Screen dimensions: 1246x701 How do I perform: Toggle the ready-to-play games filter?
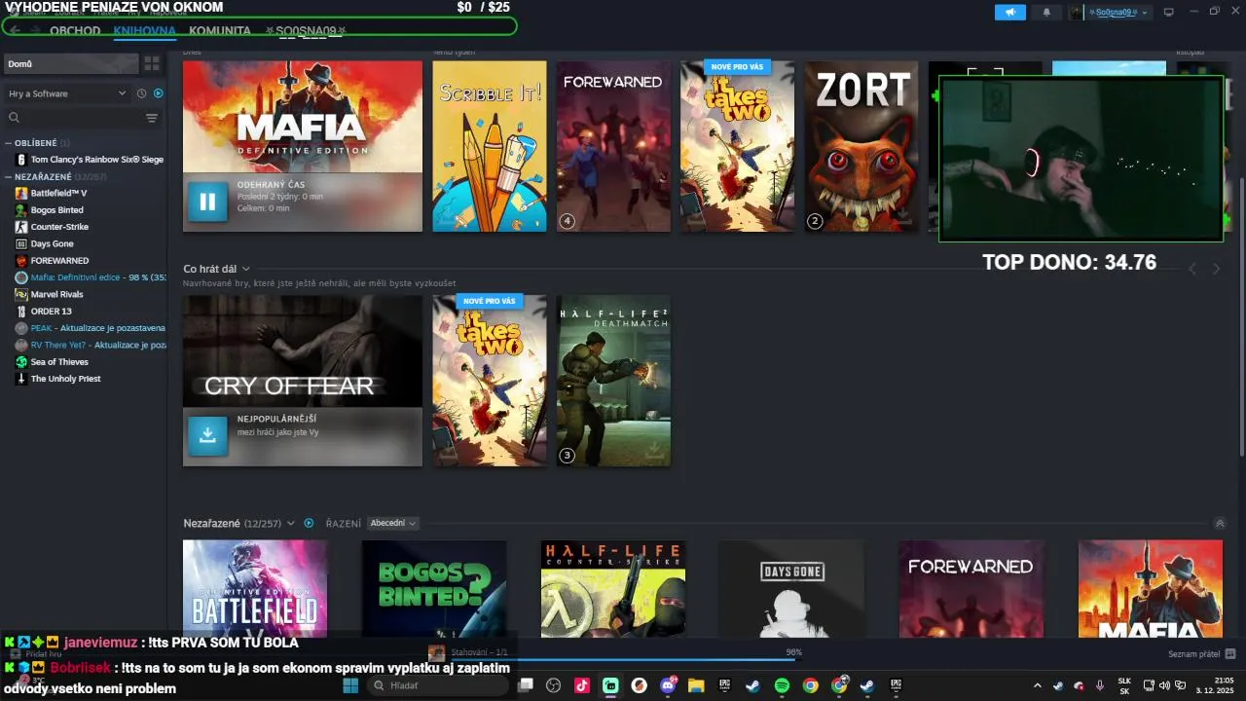(159, 93)
